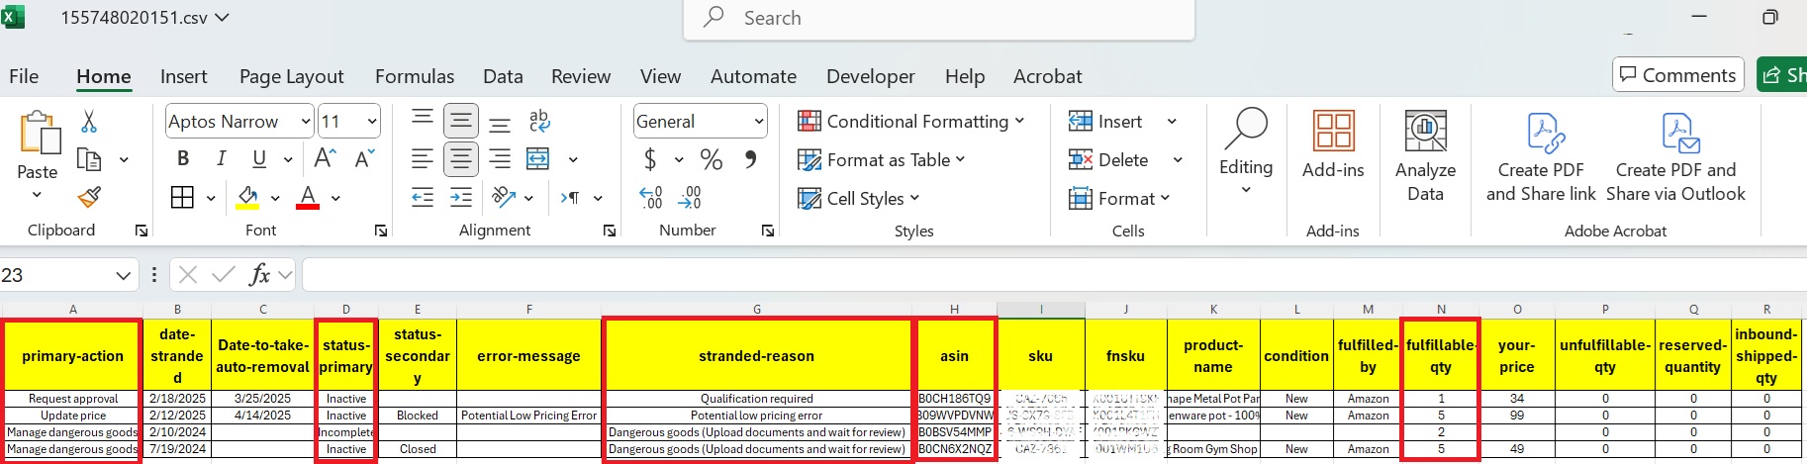Click into the formula bar
The width and height of the screenshot is (1807, 464).
tap(1053, 274)
